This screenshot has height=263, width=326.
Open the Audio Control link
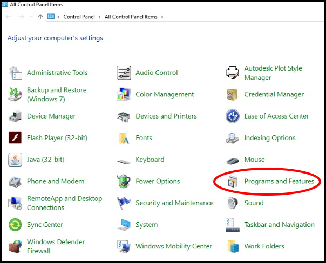[x=157, y=73]
